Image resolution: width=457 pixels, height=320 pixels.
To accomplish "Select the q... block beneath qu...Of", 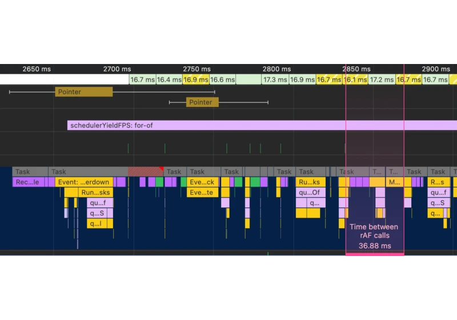I will point(316,203).
